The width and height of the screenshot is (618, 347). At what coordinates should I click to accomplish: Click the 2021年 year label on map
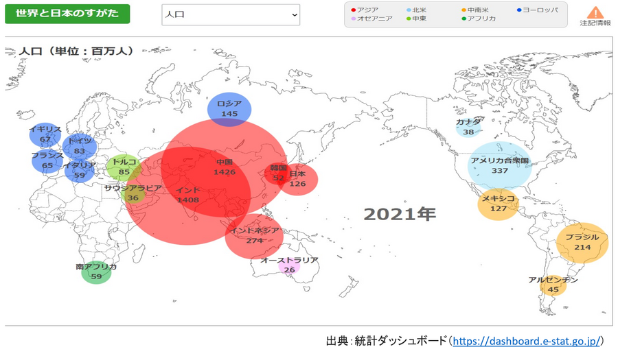400,214
